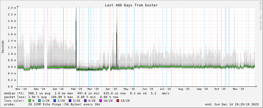Click the red arrow at time axis end
This screenshot has width=263, height=108.
[x=256, y=86]
